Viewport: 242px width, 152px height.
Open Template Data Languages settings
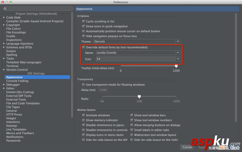pos(24,62)
